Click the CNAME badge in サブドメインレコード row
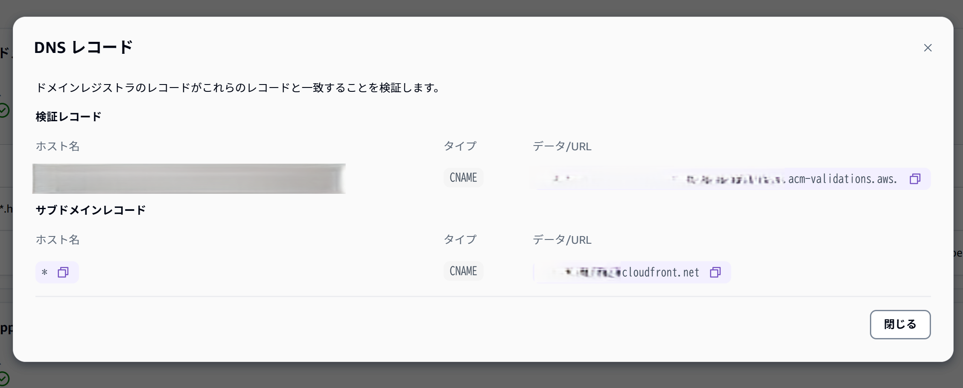Viewport: 963px width, 388px height. tap(463, 271)
